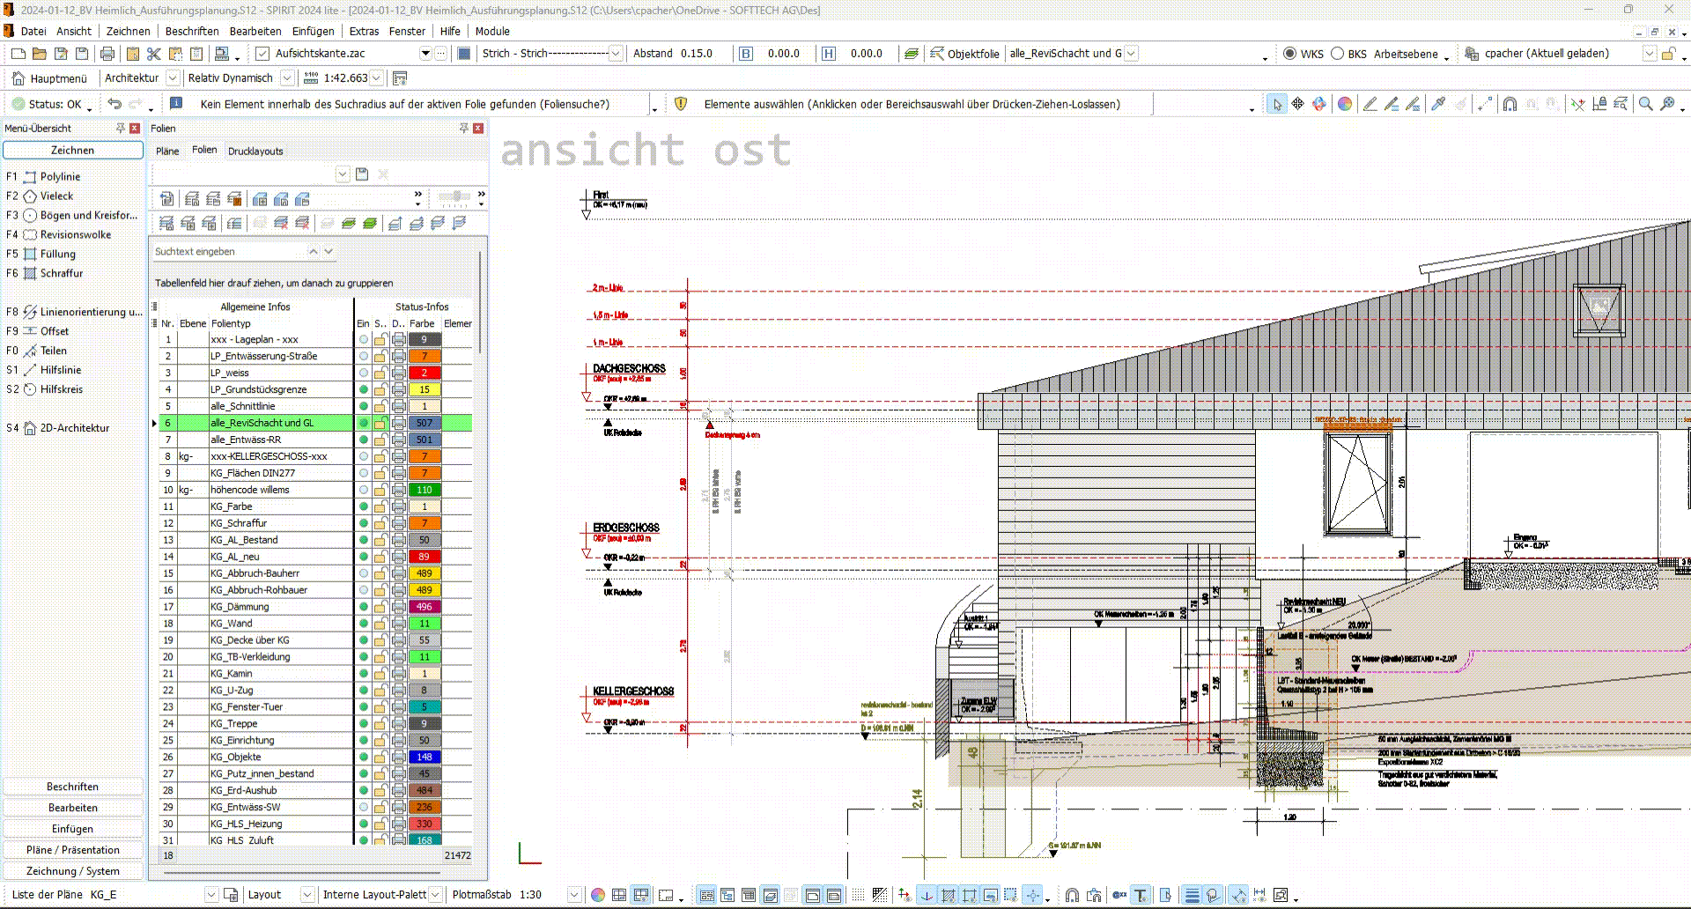Switch to the Pläne tab
The width and height of the screenshot is (1691, 909).
[167, 151]
